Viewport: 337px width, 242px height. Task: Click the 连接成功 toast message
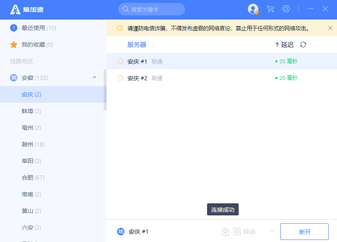[x=223, y=210]
